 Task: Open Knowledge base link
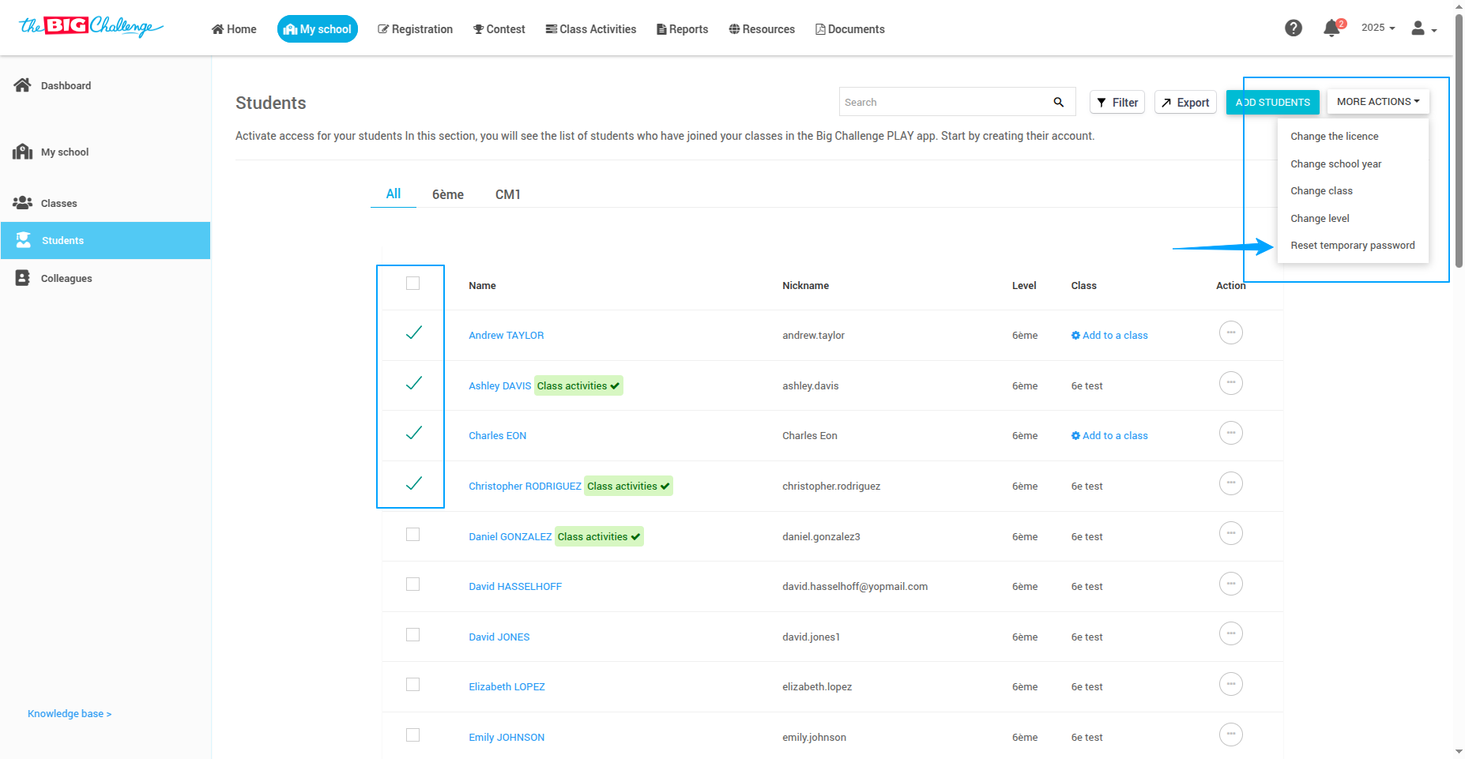coord(70,714)
